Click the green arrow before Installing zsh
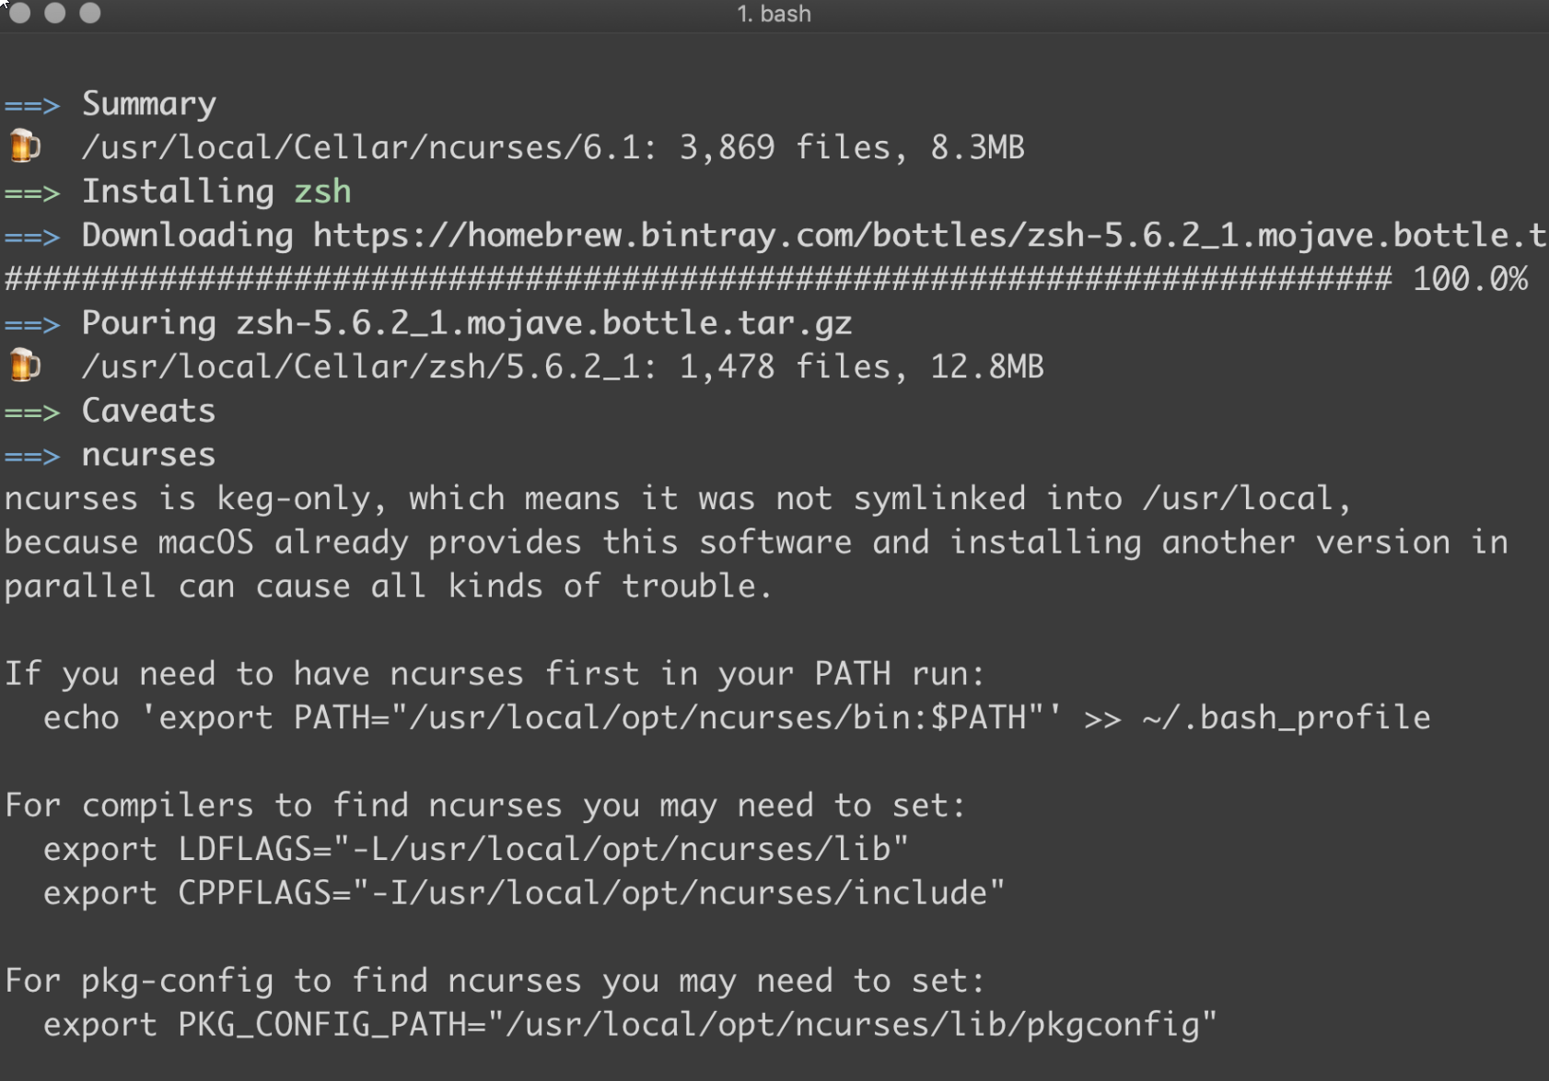 pyautogui.click(x=32, y=193)
